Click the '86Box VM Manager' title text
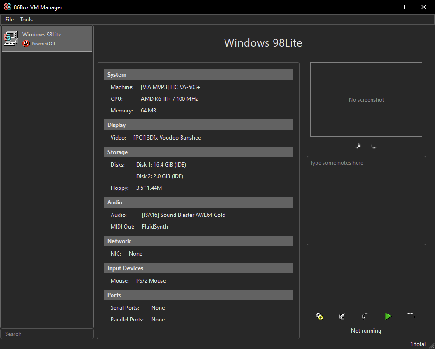This screenshot has height=349, width=435. coord(38,7)
